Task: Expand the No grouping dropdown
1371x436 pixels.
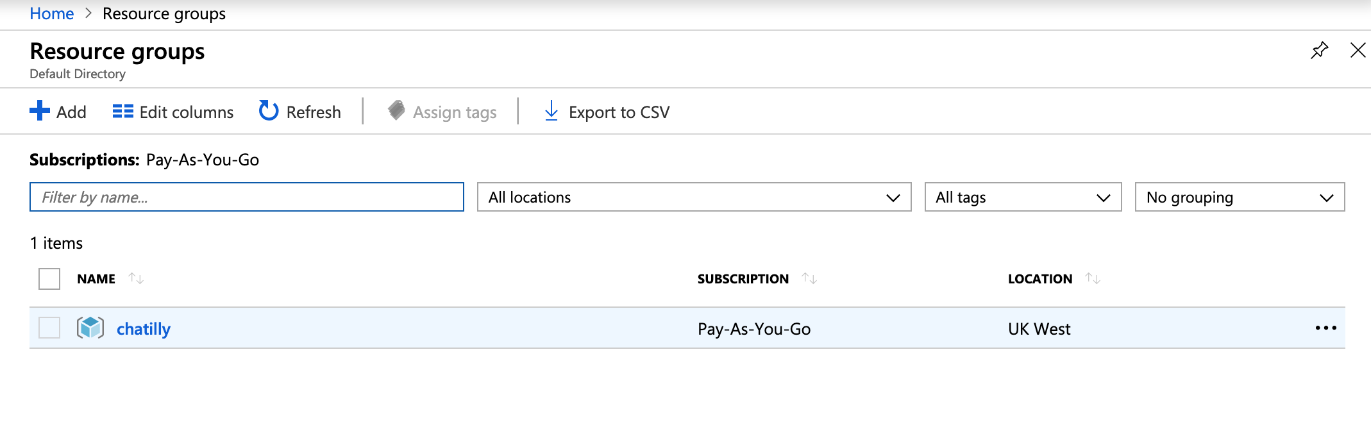Action: click(1240, 197)
